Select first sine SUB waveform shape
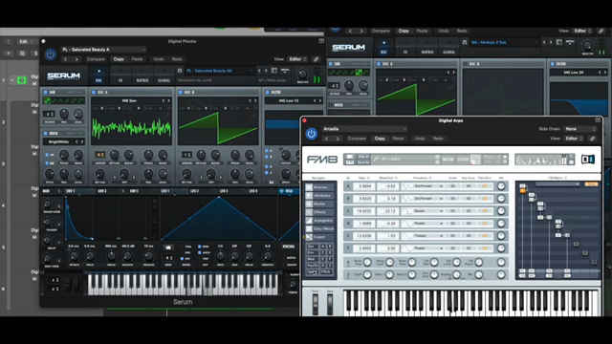612x344 pixels. [x=47, y=100]
